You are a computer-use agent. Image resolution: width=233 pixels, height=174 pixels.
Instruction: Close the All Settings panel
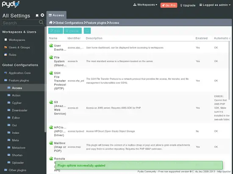point(42,15)
